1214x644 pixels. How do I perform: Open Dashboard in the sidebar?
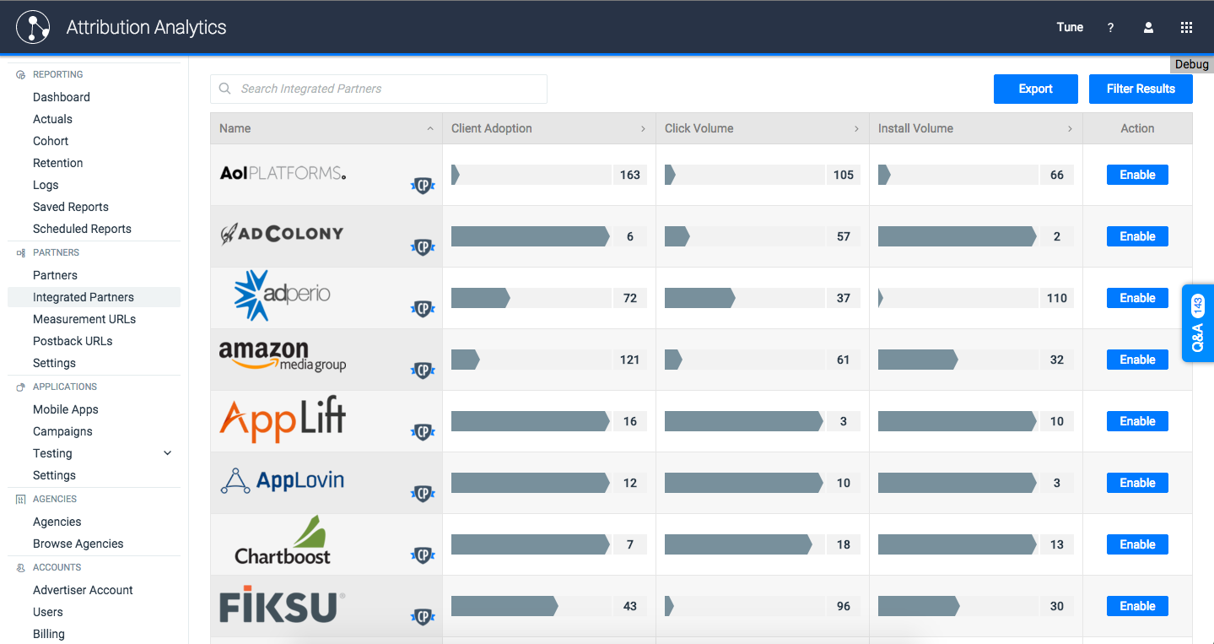pos(62,97)
